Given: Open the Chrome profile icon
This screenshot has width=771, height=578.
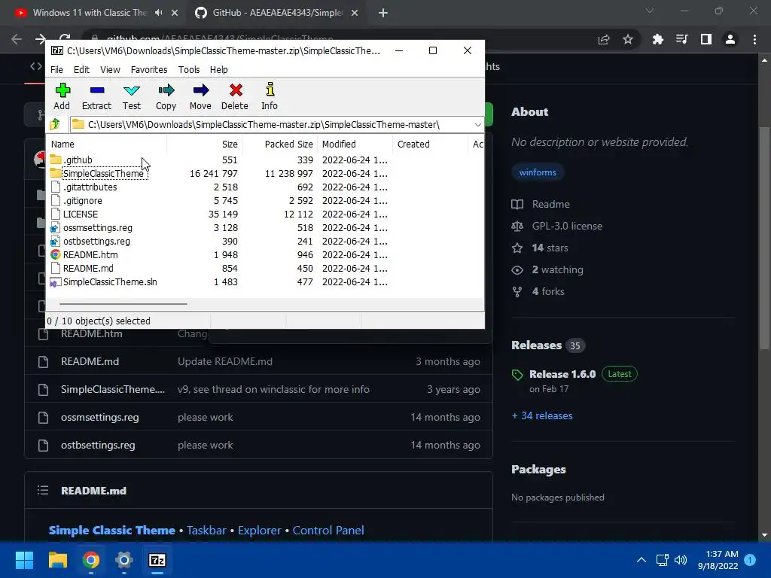Looking at the screenshot, I should tap(730, 39).
